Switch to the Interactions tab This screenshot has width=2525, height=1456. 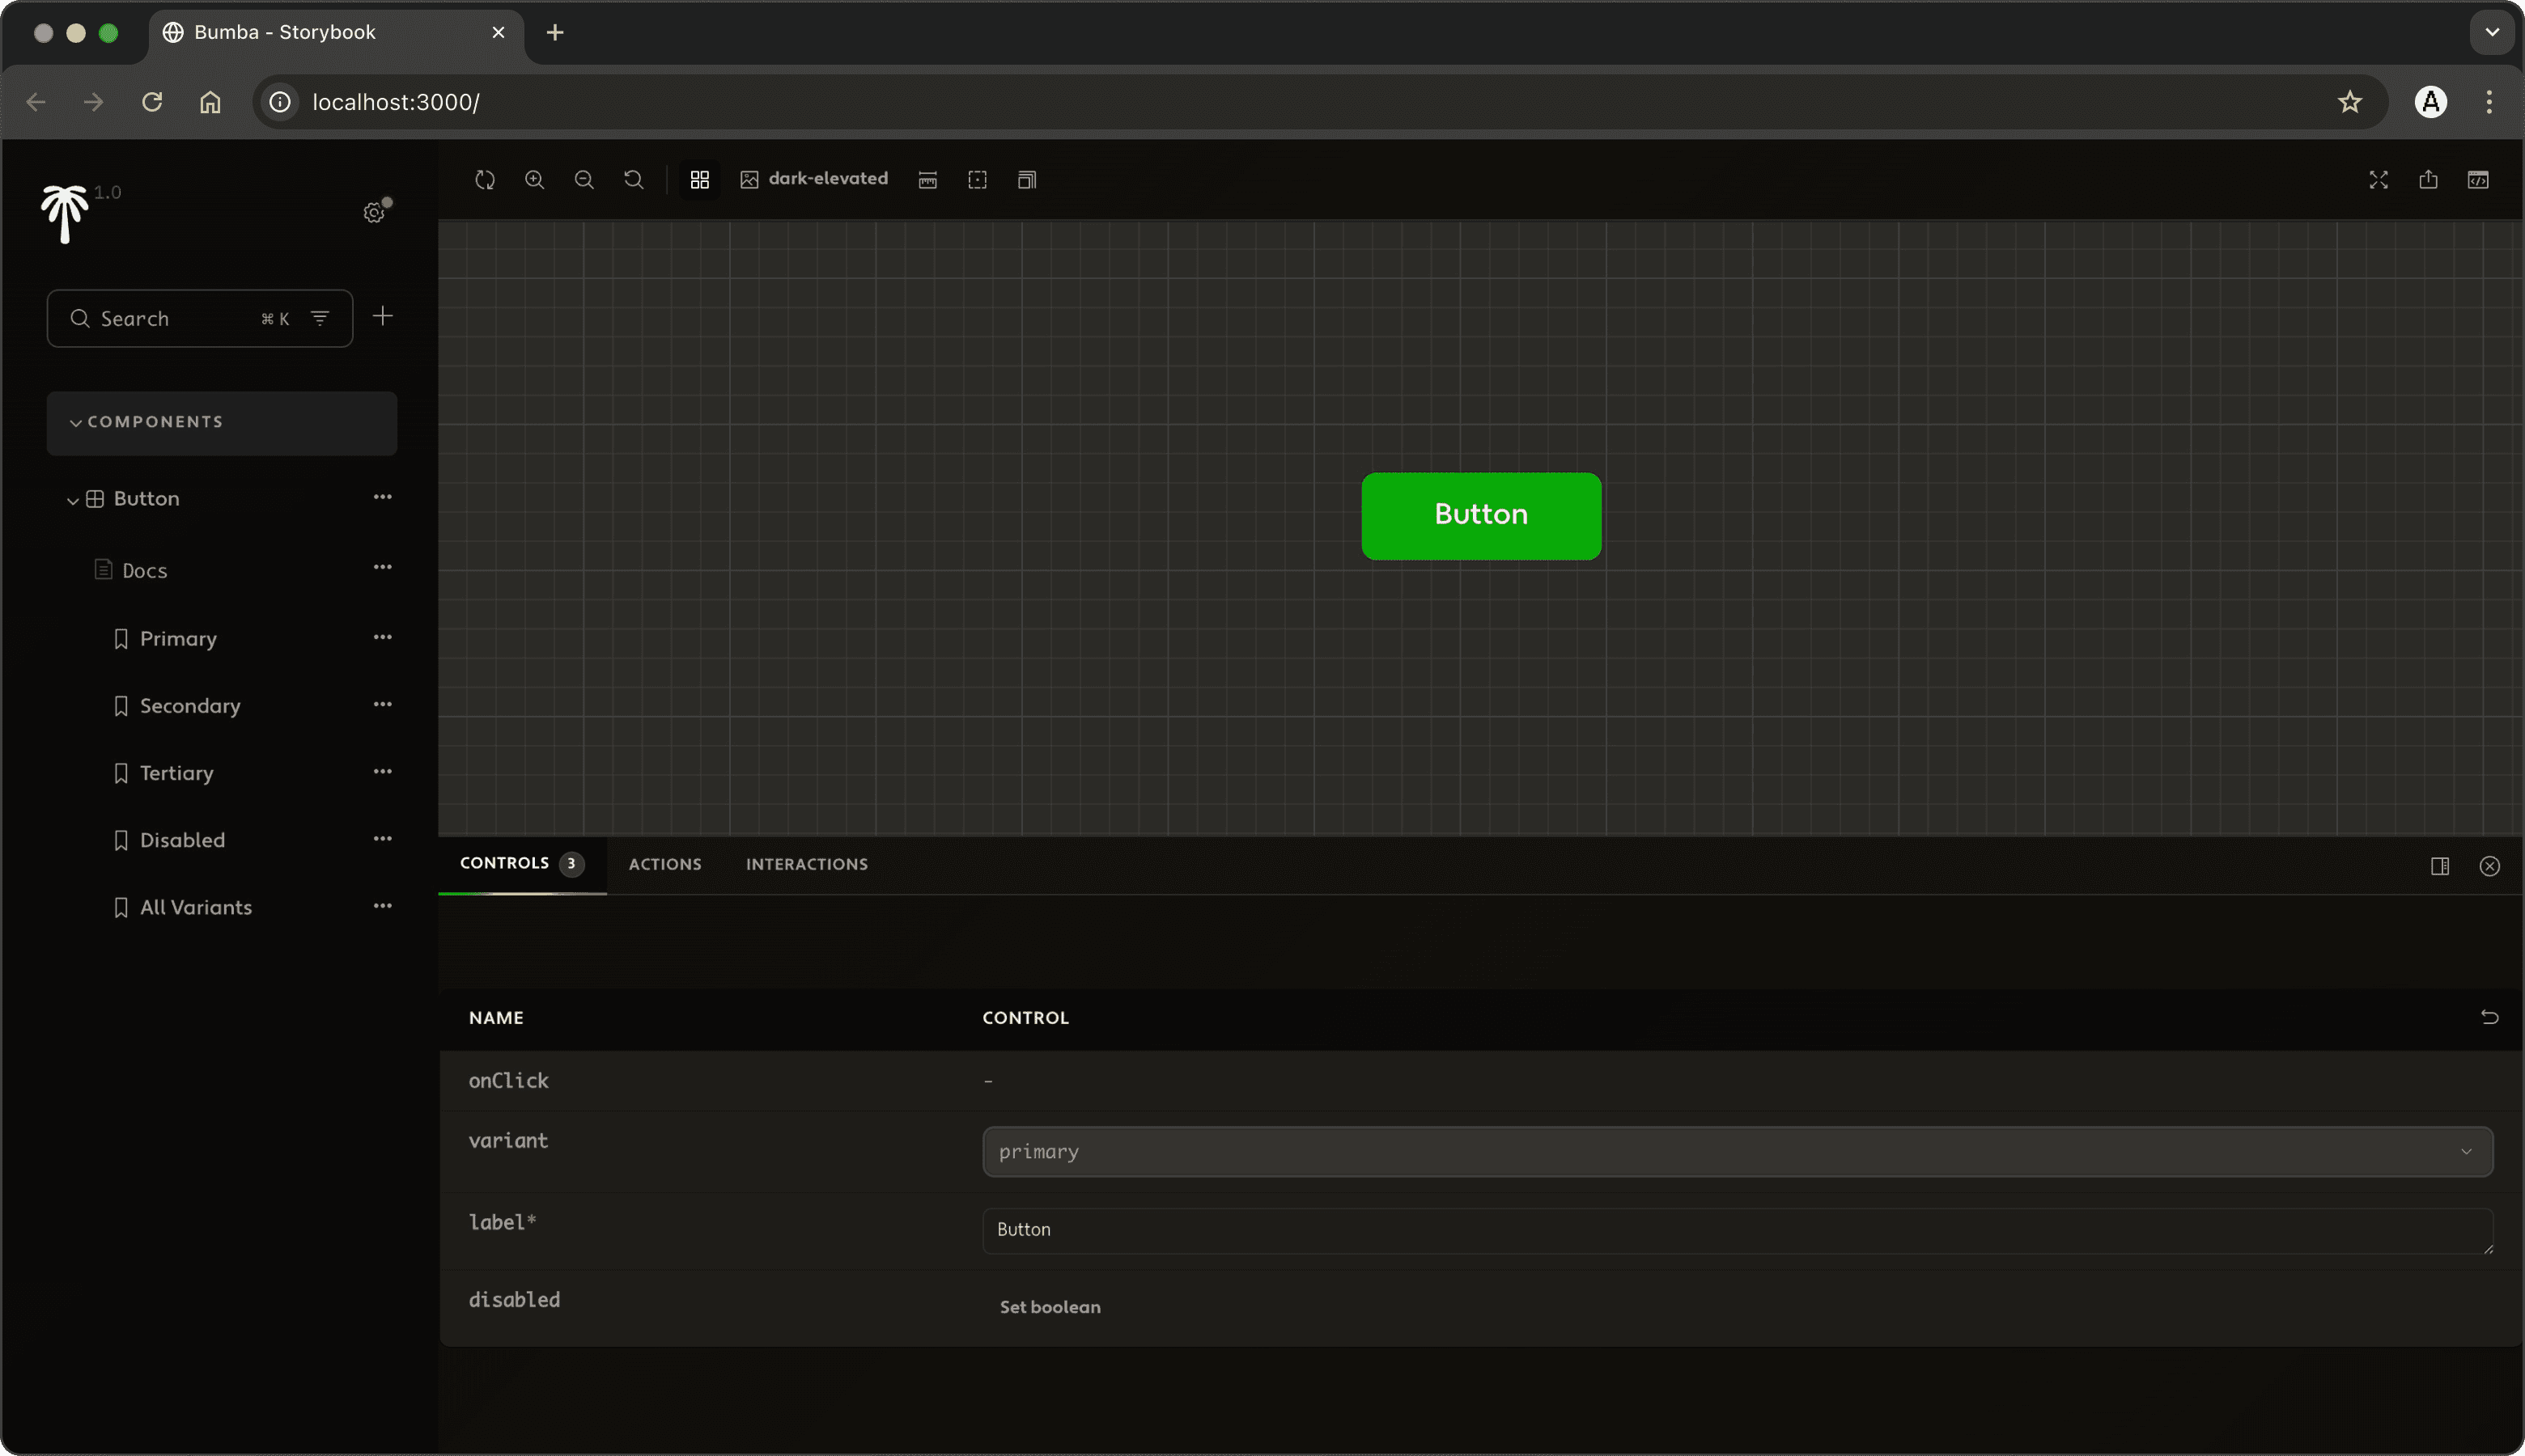coord(806,865)
